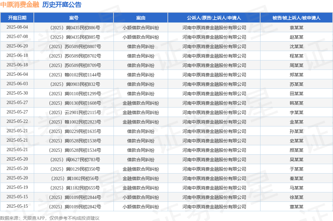Click defendant 田某某

297,94
